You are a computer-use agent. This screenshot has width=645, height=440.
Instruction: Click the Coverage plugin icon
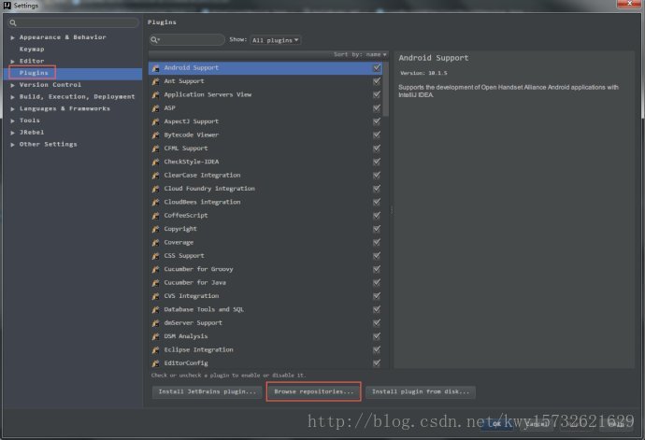[155, 243]
